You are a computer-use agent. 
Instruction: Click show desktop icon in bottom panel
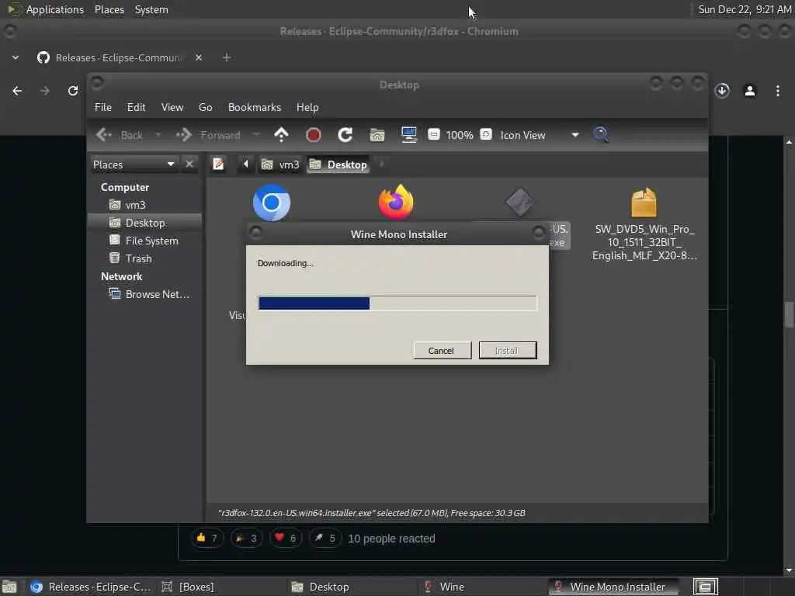9,587
